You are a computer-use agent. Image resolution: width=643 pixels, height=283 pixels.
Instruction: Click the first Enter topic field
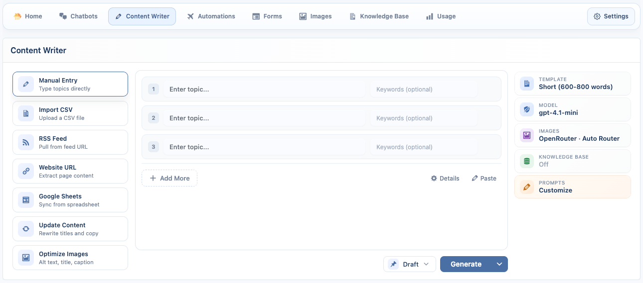point(264,90)
